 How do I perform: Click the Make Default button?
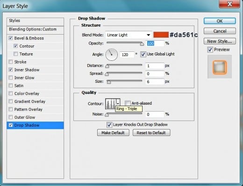click(113, 133)
